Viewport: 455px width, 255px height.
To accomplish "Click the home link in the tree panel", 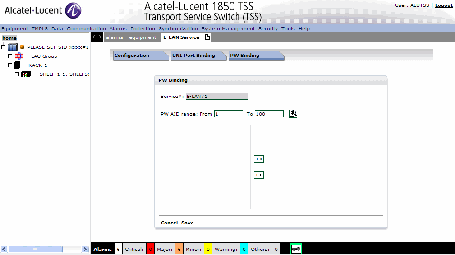I will (x=9, y=38).
